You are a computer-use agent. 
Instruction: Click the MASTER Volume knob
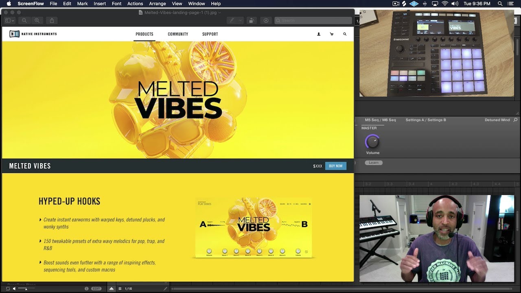point(372,142)
